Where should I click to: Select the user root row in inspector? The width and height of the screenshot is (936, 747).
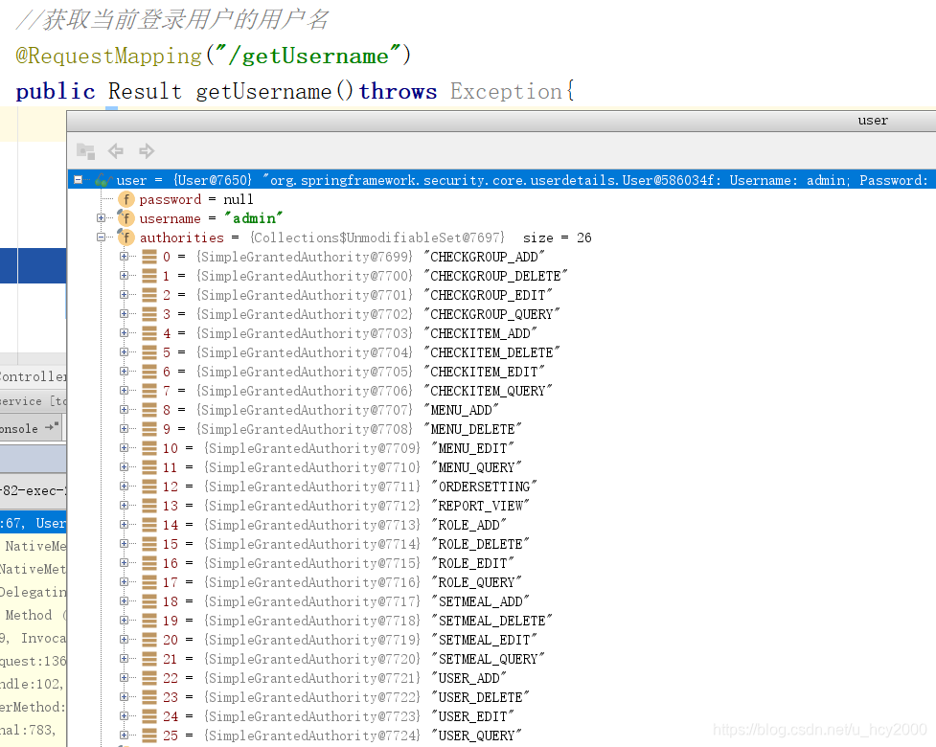[x=501, y=180]
